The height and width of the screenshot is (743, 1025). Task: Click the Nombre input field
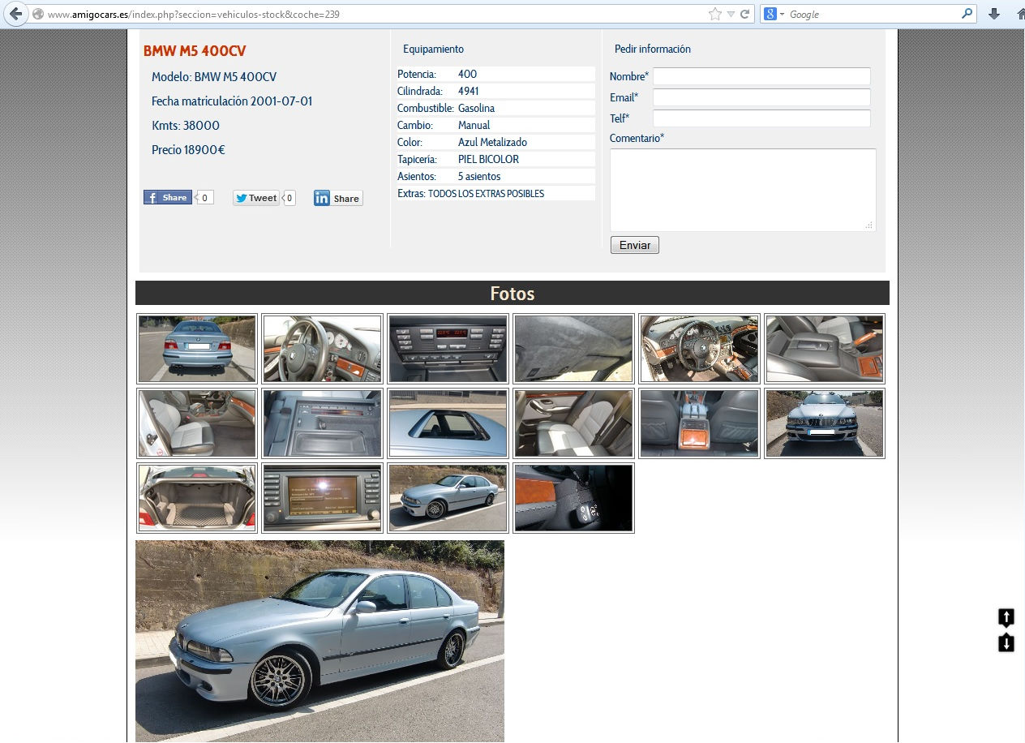[761, 76]
